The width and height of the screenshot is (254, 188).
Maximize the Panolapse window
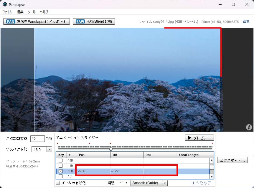click(233, 4)
